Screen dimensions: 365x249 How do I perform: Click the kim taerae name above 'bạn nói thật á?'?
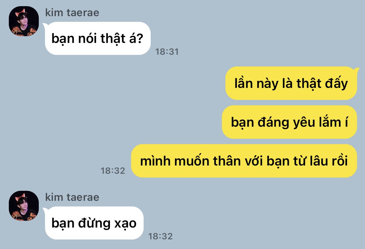(x=72, y=13)
